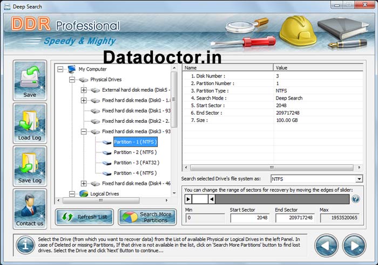Click the Refresh List button
This screenshot has height=265, width=378.
(84, 217)
